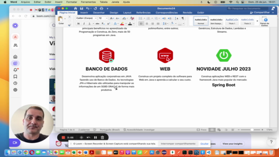
Task: Open the Loom history clock icon
Action: tap(15, 83)
